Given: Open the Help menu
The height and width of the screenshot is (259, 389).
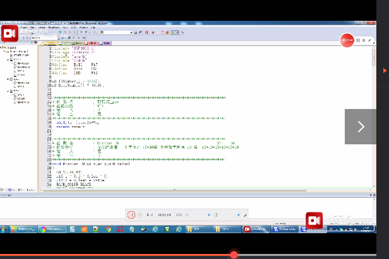Looking at the screenshot, I should 93,28.
